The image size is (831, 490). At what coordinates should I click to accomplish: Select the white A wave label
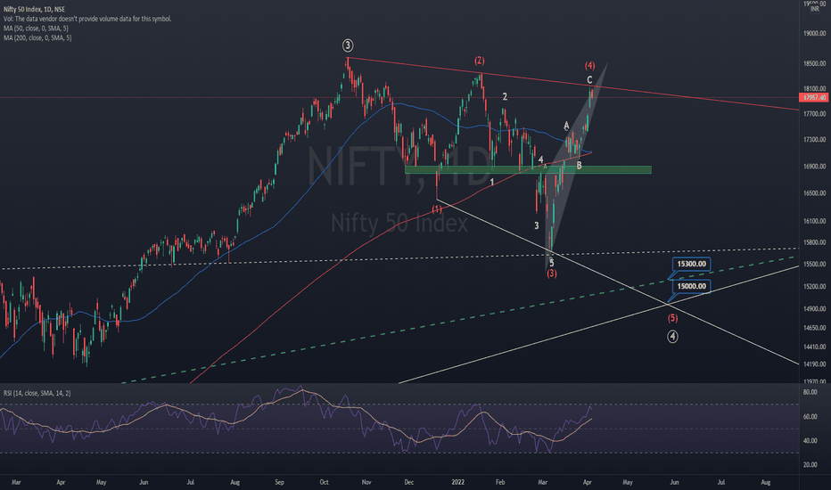coord(566,126)
